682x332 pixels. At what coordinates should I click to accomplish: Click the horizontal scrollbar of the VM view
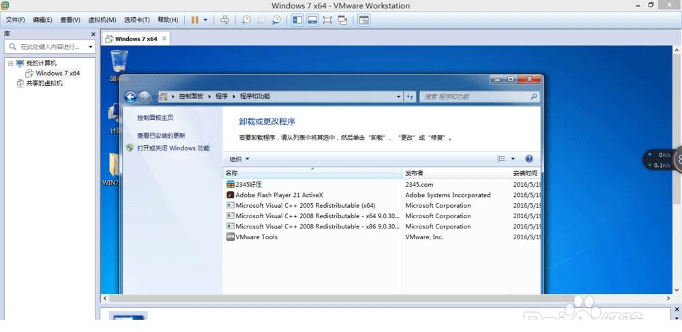click(x=341, y=299)
